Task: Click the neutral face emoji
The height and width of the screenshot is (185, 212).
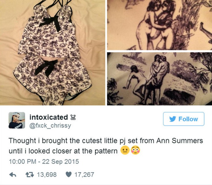Action: (x=125, y=150)
